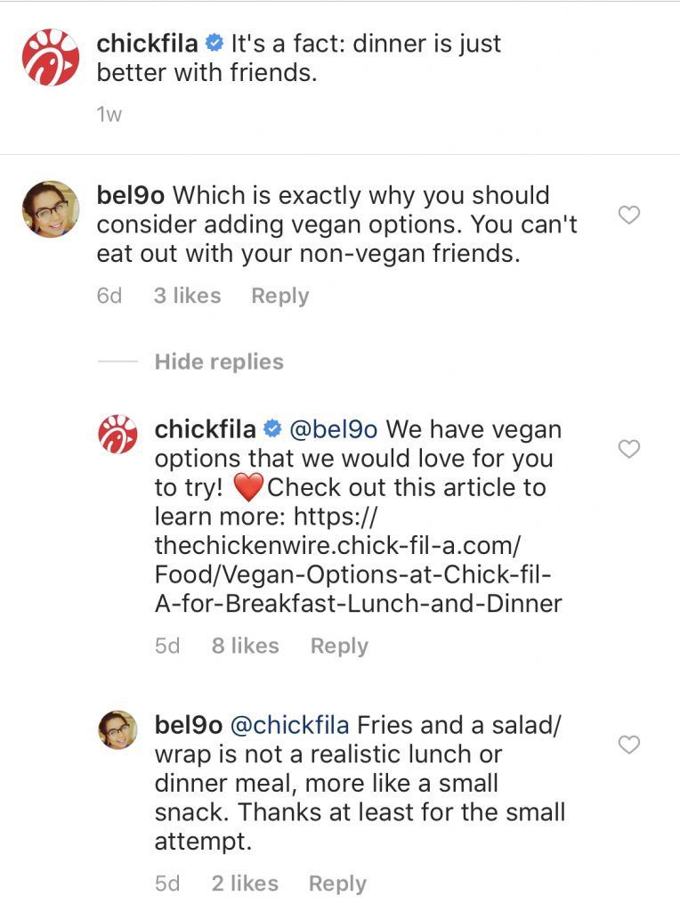
Task: Tap verified badge in chickfila's reply
Action: click(272, 430)
